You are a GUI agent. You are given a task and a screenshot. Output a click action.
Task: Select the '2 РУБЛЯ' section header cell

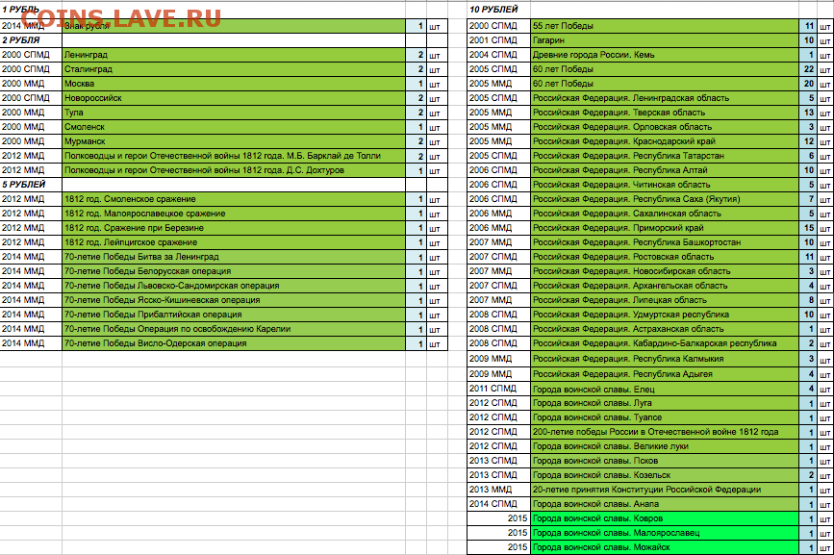pyautogui.click(x=29, y=40)
